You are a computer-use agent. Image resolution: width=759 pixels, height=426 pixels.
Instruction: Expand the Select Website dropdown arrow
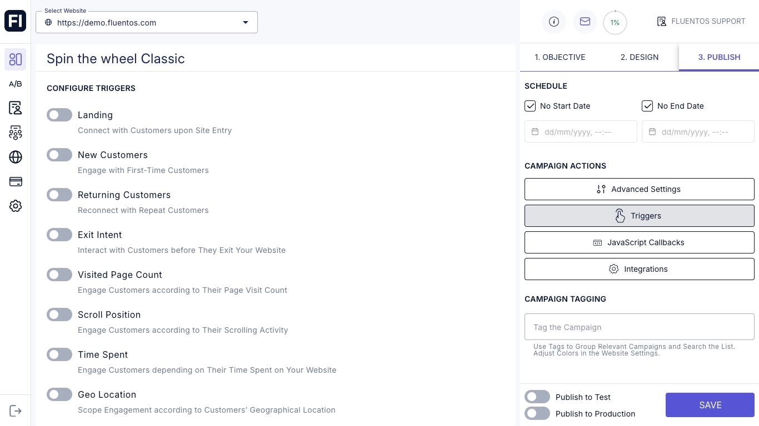coord(246,23)
